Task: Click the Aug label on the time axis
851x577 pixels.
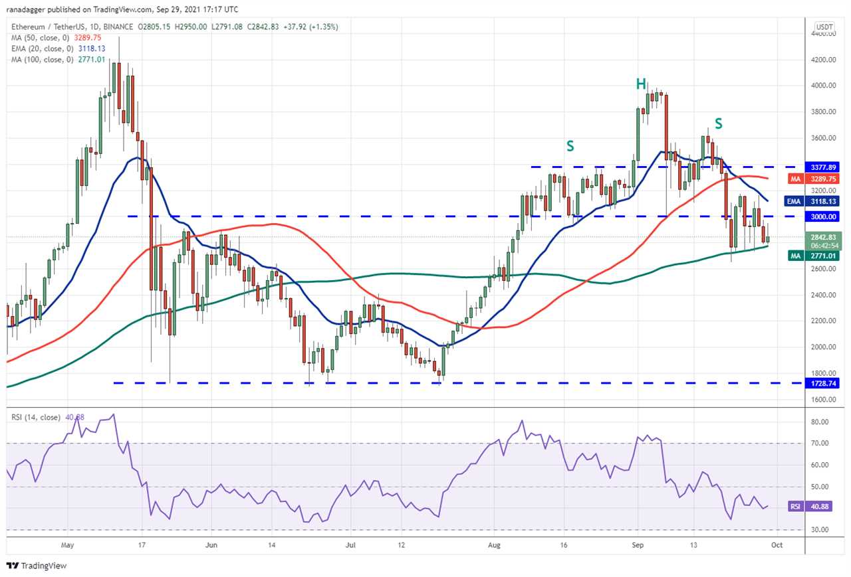Action: point(494,544)
